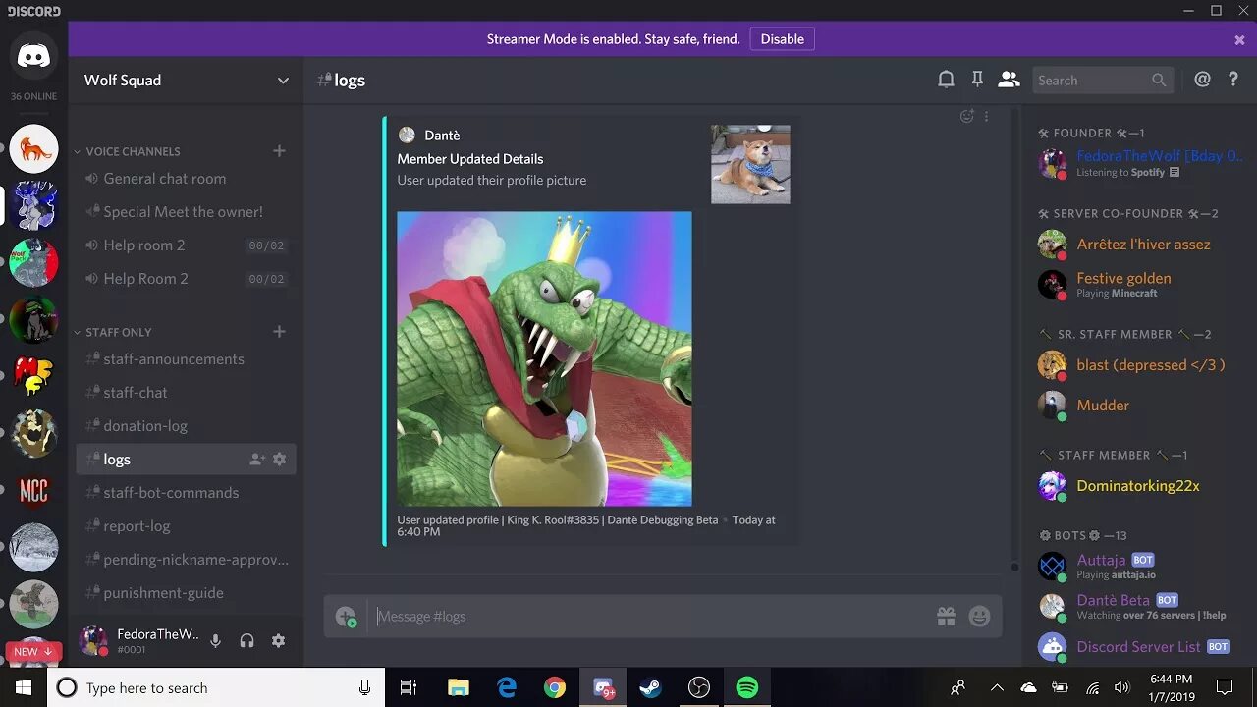This screenshot has height=707, width=1257.
Task: Open notification settings bell icon
Action: click(x=946, y=80)
